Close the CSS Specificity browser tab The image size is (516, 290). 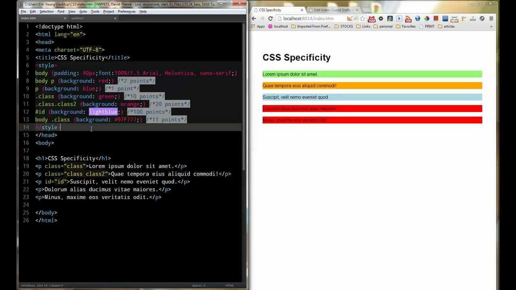pyautogui.click(x=302, y=10)
